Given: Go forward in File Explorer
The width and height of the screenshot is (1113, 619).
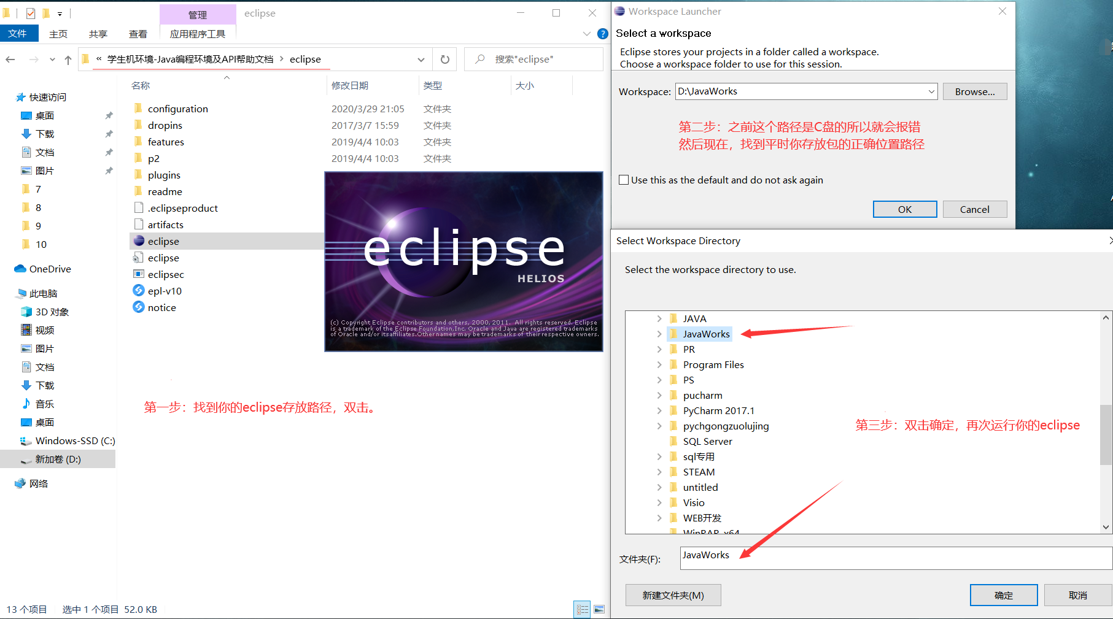Looking at the screenshot, I should (x=34, y=60).
